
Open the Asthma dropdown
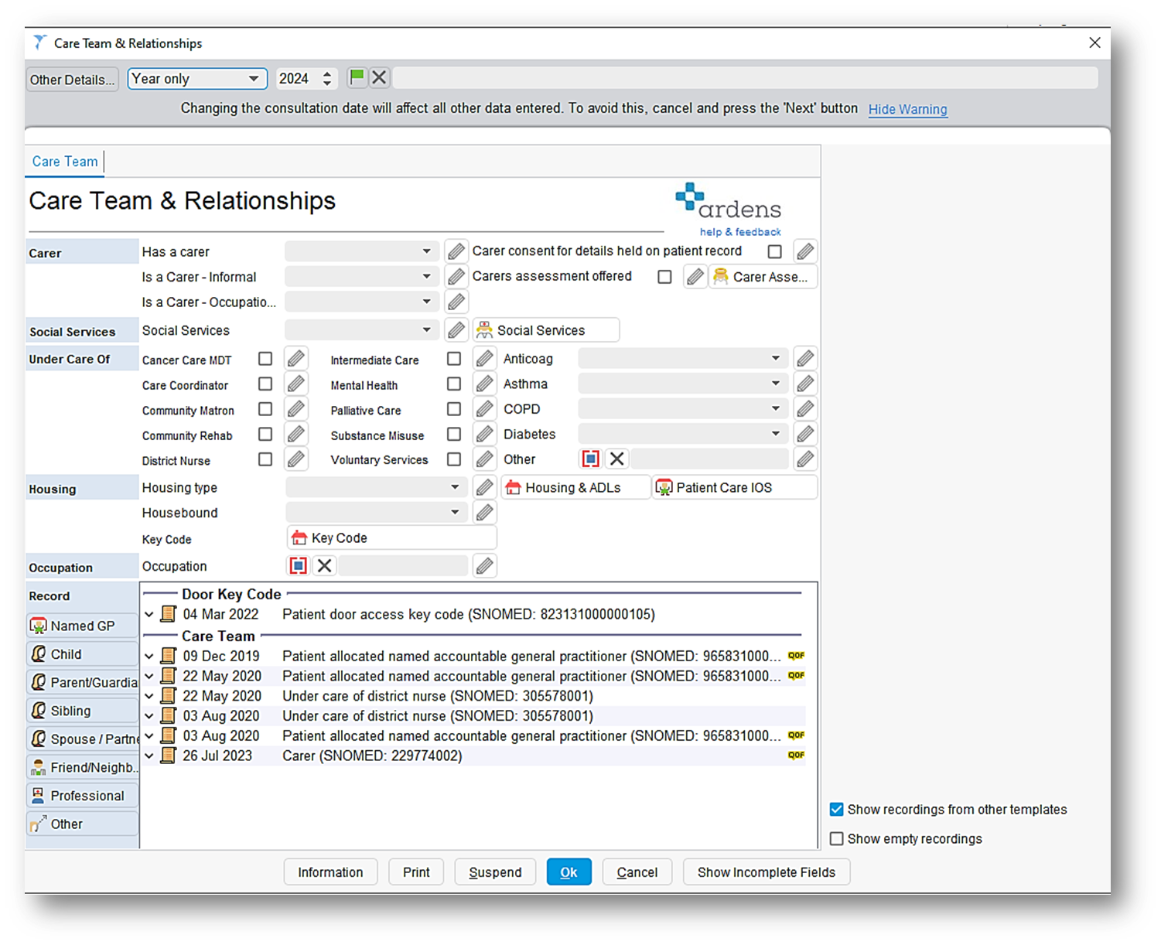pyautogui.click(x=683, y=384)
